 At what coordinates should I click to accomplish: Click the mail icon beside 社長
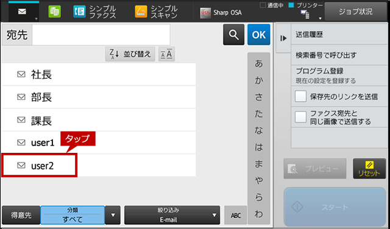coord(21,74)
